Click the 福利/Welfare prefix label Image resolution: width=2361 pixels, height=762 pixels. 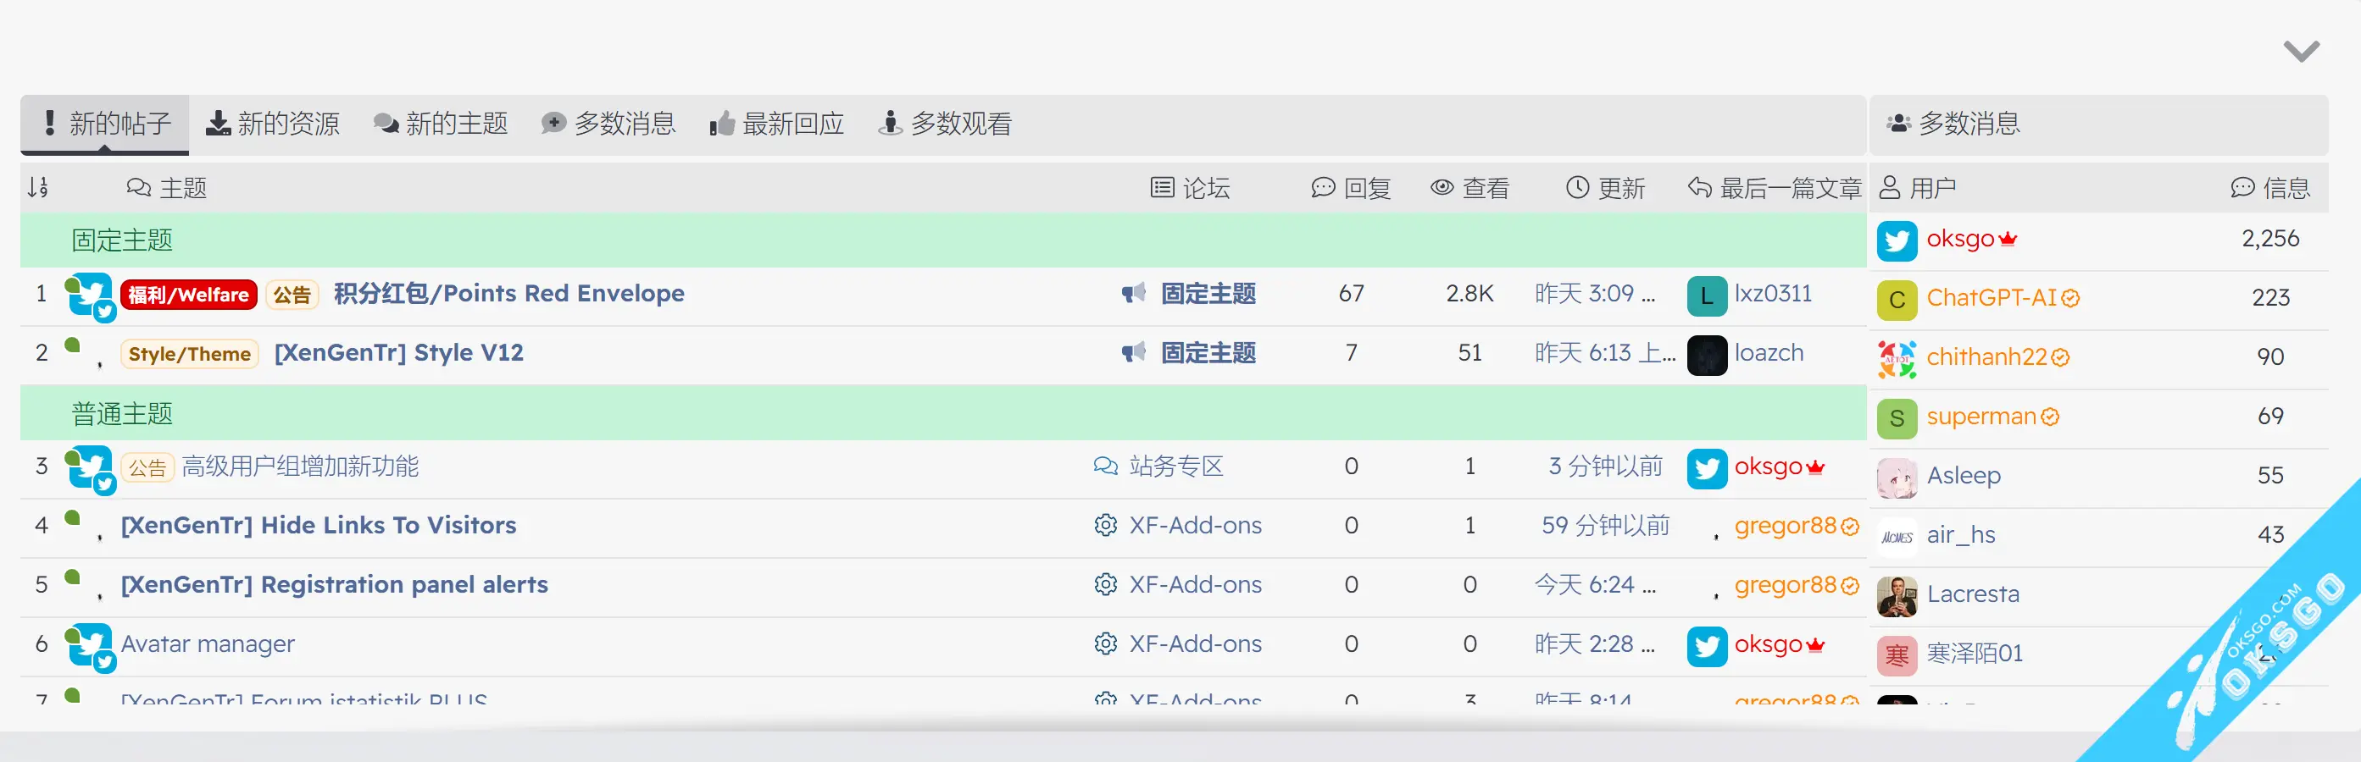189,295
